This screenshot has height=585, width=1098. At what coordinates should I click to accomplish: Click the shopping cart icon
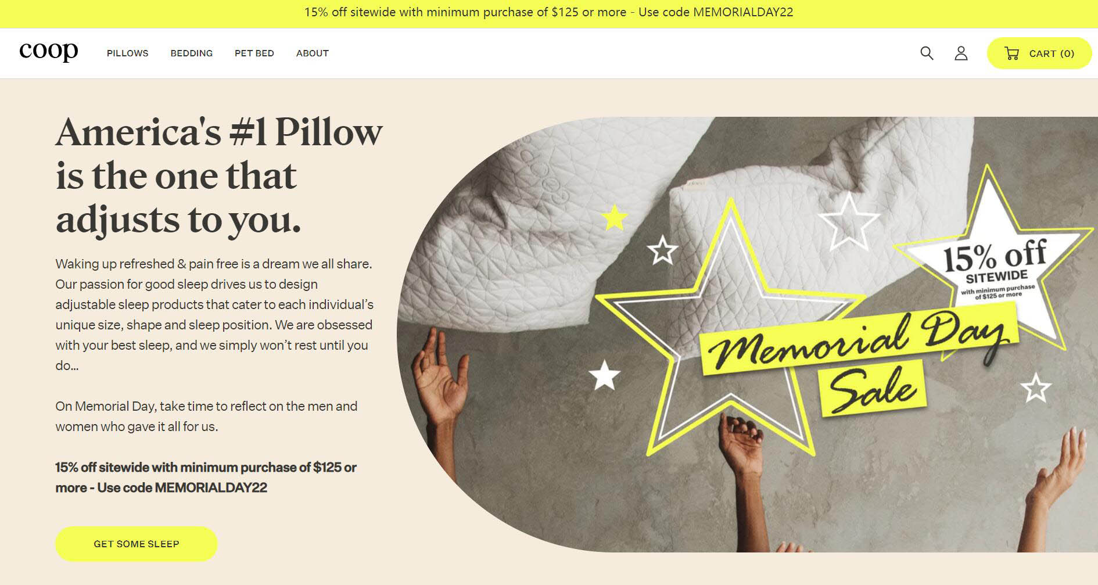click(x=1011, y=53)
